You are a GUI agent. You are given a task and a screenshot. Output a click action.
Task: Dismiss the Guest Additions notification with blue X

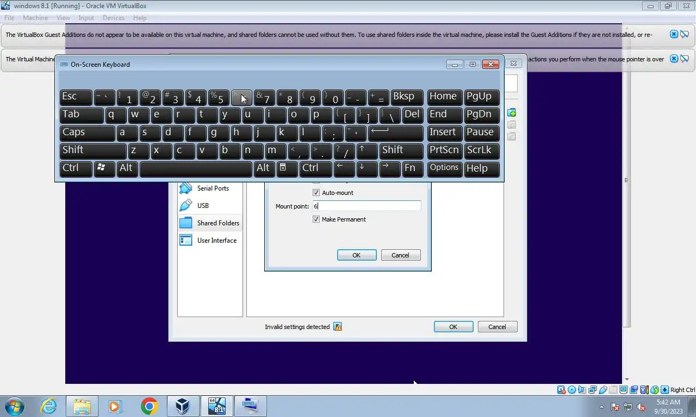[674, 34]
